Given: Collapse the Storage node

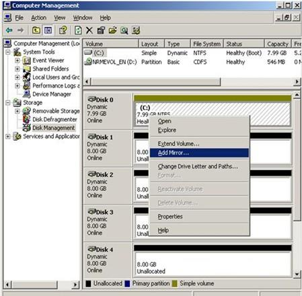Looking at the screenshot, I should [x=8, y=103].
